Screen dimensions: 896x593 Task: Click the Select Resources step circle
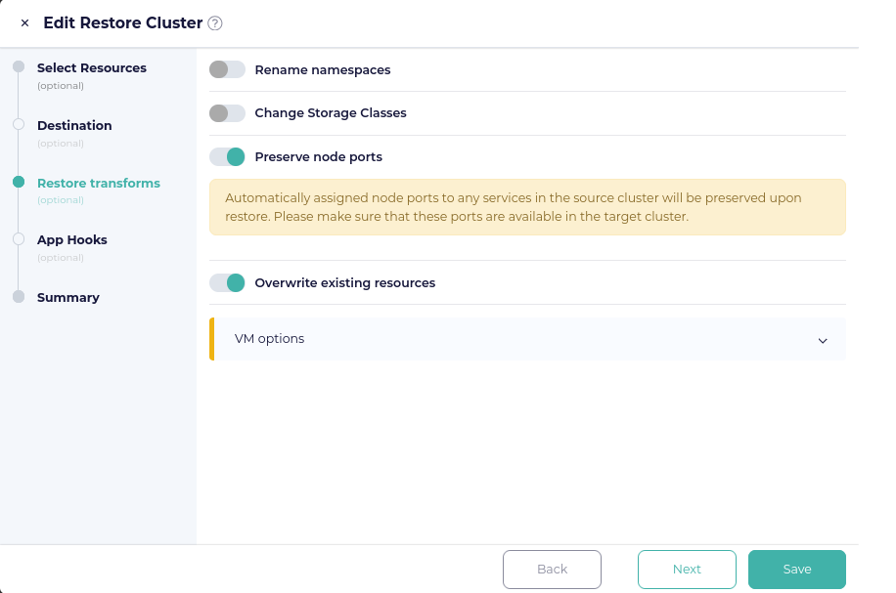click(x=19, y=66)
